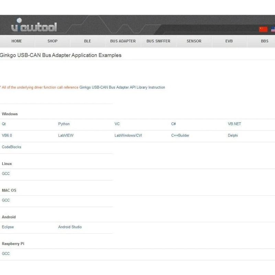
Task: Open the SHOP menu item
Action: (52, 41)
